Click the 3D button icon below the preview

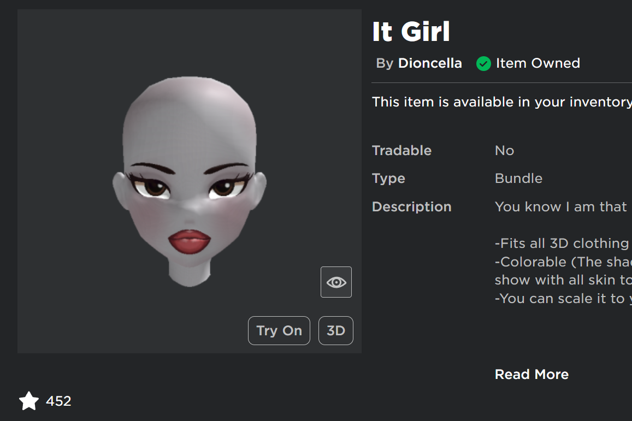335,330
